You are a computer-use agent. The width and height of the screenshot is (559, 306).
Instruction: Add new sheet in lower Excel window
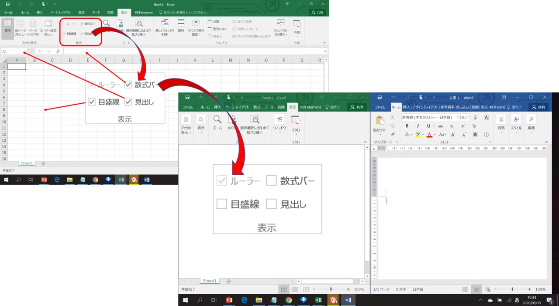[x=228, y=281]
